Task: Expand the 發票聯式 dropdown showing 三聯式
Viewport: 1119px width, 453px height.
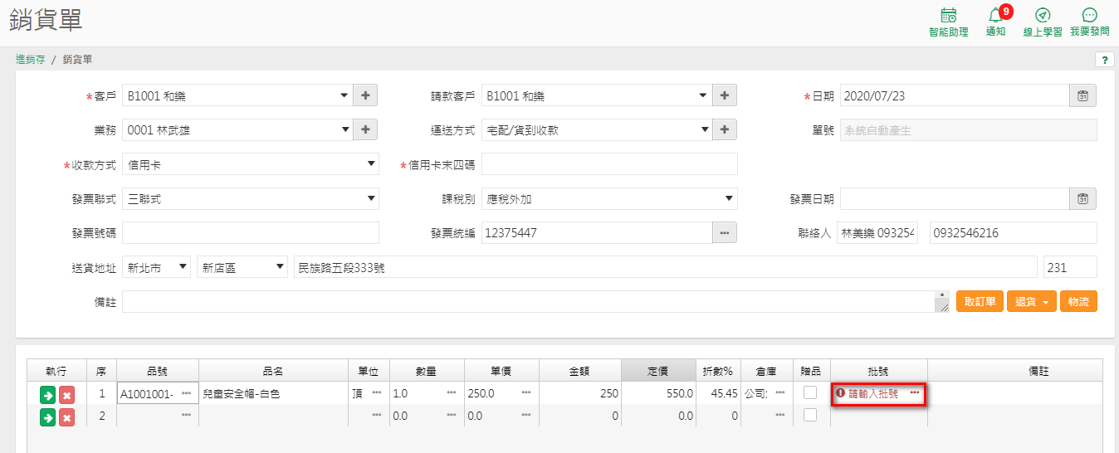Action: click(x=371, y=199)
